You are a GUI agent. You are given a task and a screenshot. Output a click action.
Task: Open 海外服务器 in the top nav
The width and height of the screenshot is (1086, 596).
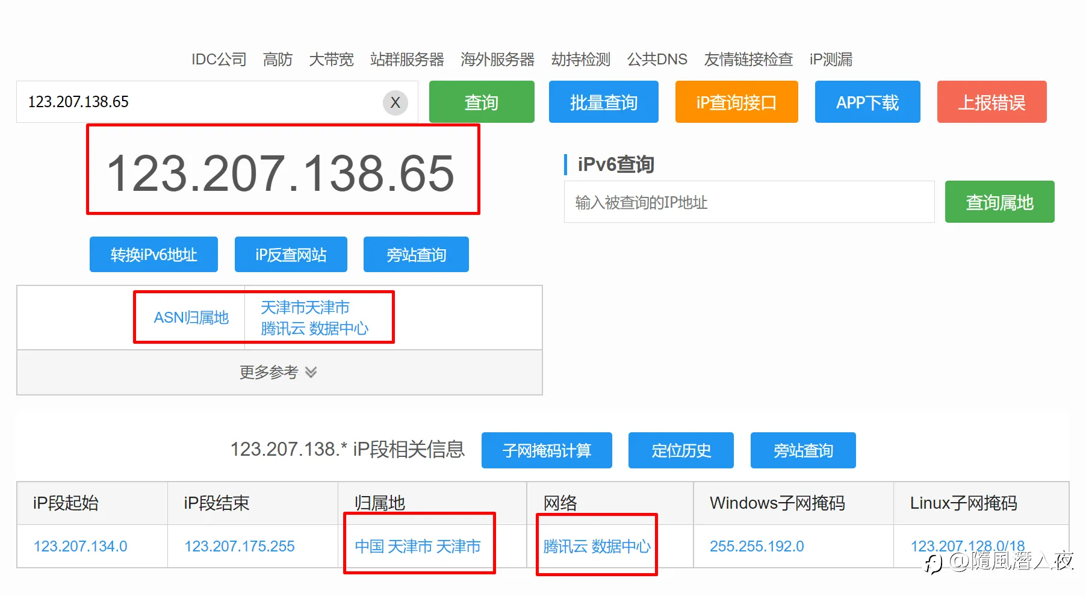tap(497, 59)
